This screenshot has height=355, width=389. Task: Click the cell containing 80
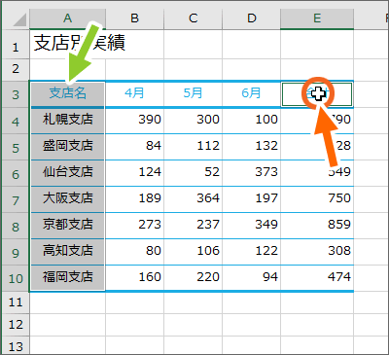pos(134,252)
